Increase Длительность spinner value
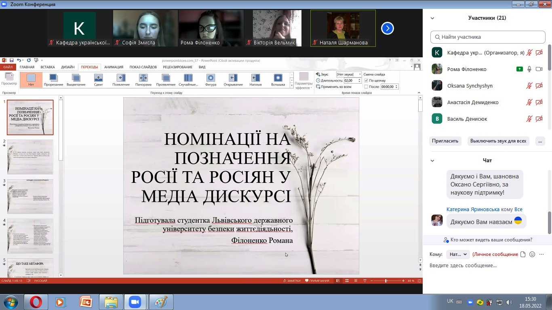This screenshot has width=552, height=310. 360,80
